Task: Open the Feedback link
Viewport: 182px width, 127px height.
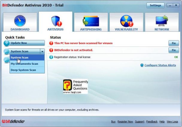Action: click(x=152, y=122)
